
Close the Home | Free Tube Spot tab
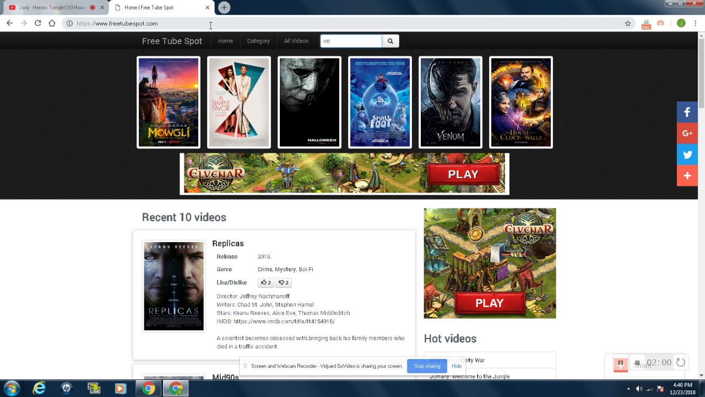click(x=207, y=8)
